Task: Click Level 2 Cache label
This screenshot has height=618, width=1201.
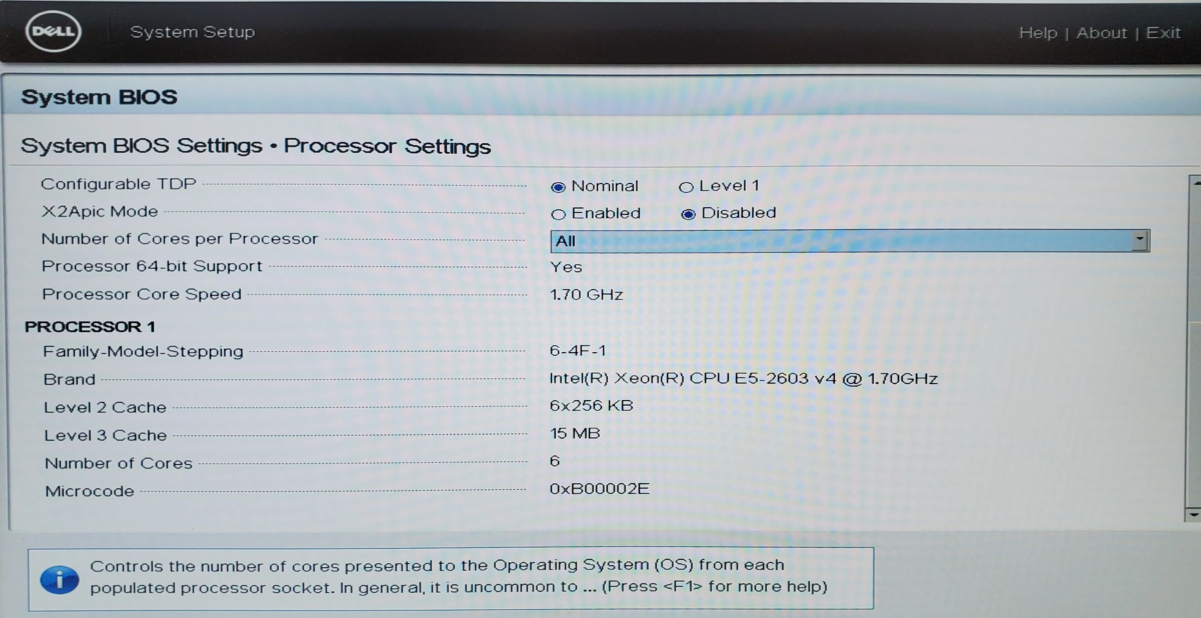Action: pos(105,407)
